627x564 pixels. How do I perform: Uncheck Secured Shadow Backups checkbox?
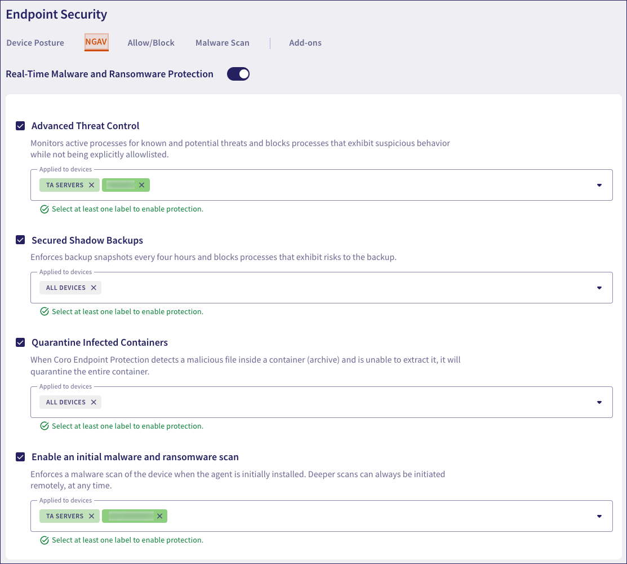[20, 240]
